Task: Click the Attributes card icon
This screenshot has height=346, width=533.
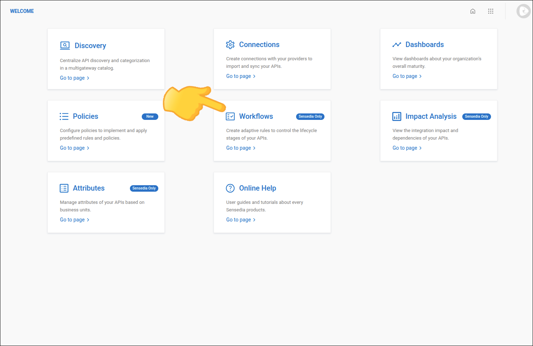Action: click(x=64, y=188)
